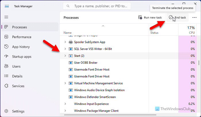Click the vertical scrollbar thumb
This screenshot has width=201, height=117.
(199, 63)
